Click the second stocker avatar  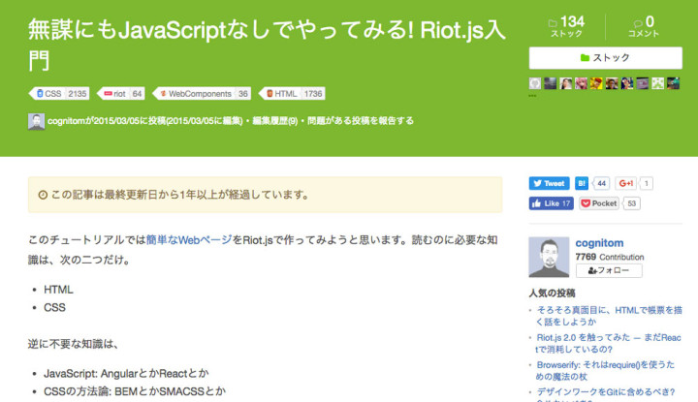coord(551,83)
